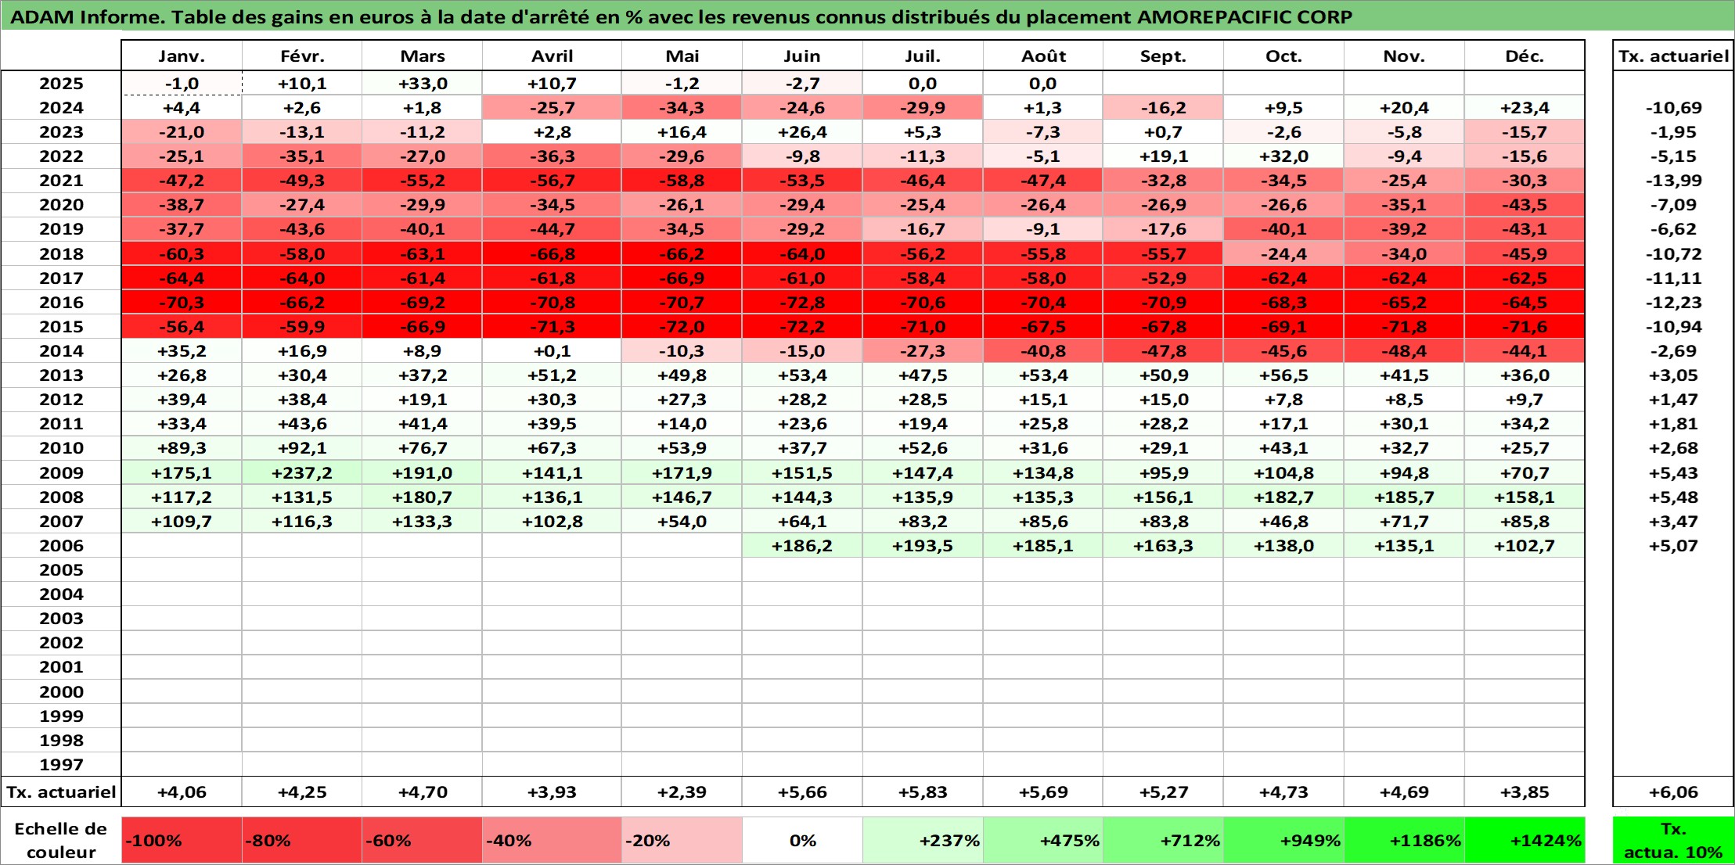Click the +1186% green swatch
This screenshot has width=1735, height=865.
[x=1404, y=841]
